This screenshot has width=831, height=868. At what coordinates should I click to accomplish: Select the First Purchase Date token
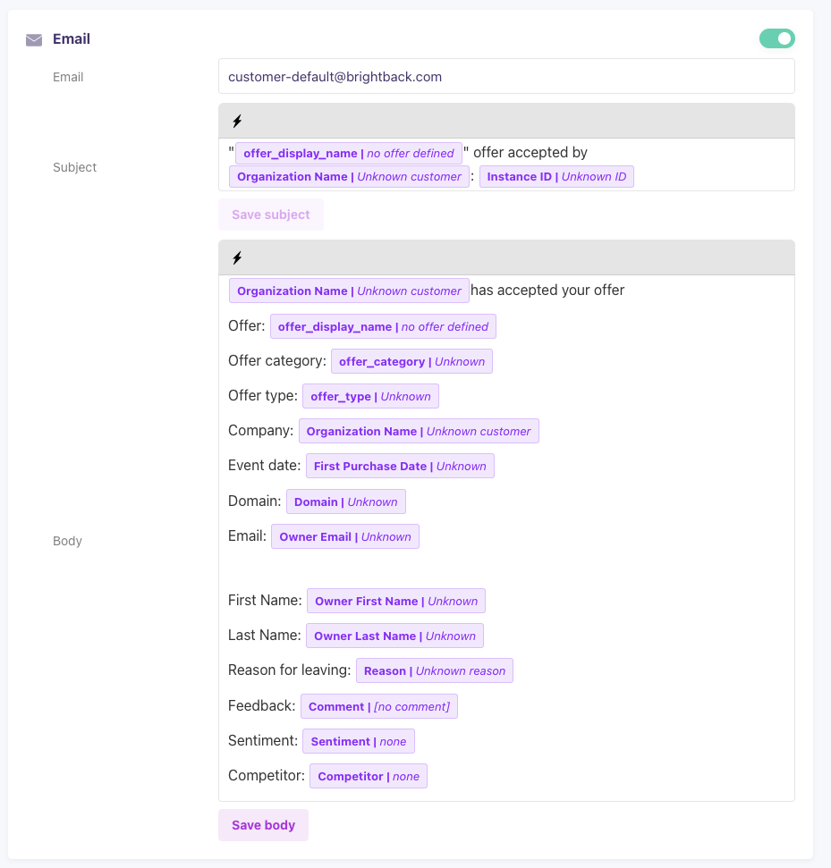399,467
